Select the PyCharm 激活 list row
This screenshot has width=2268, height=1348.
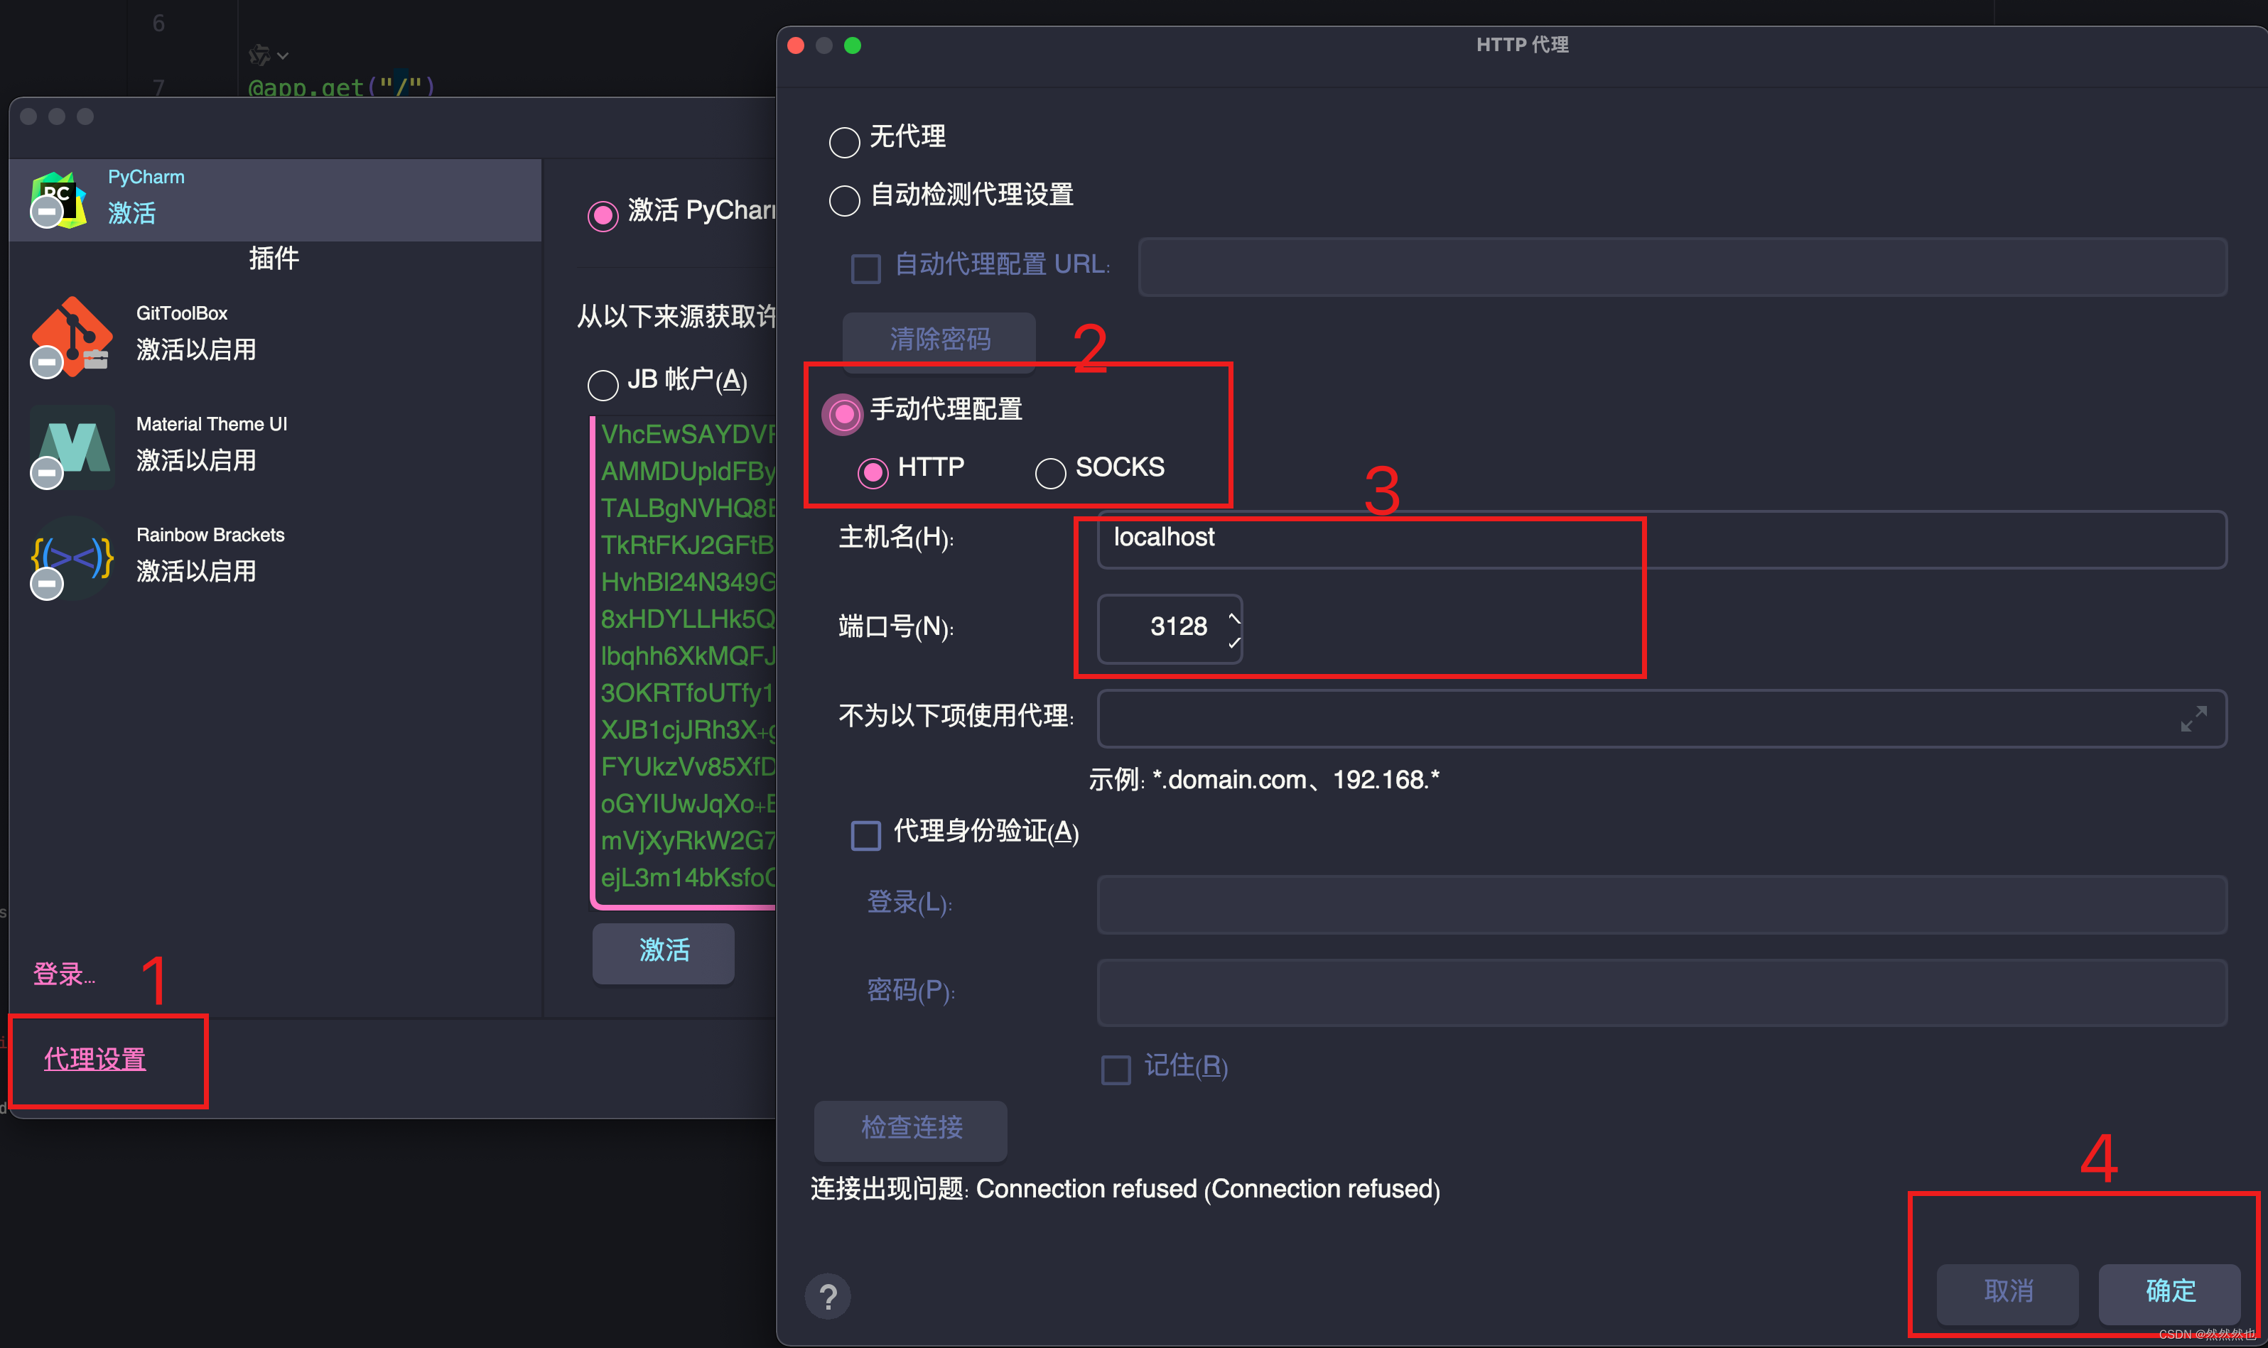(x=275, y=200)
